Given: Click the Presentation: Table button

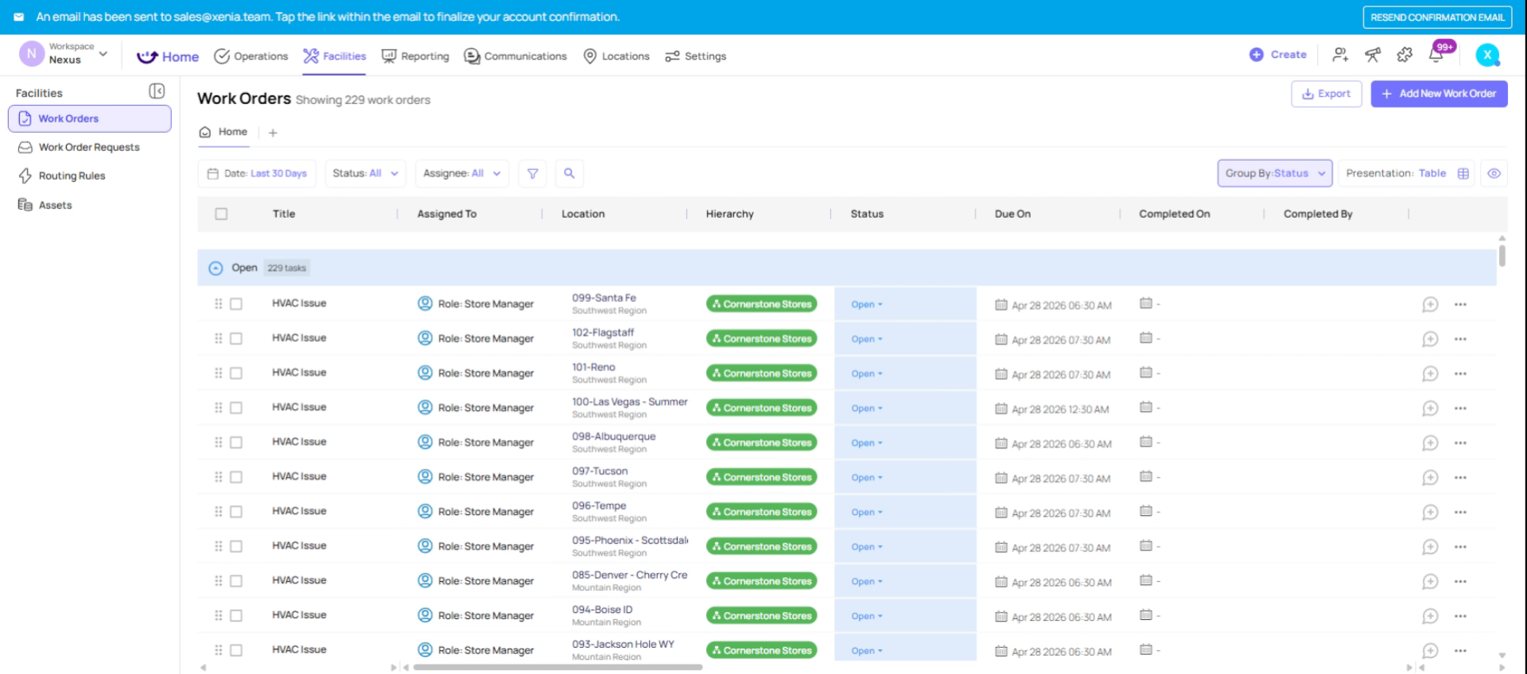Looking at the screenshot, I should click(x=1406, y=173).
